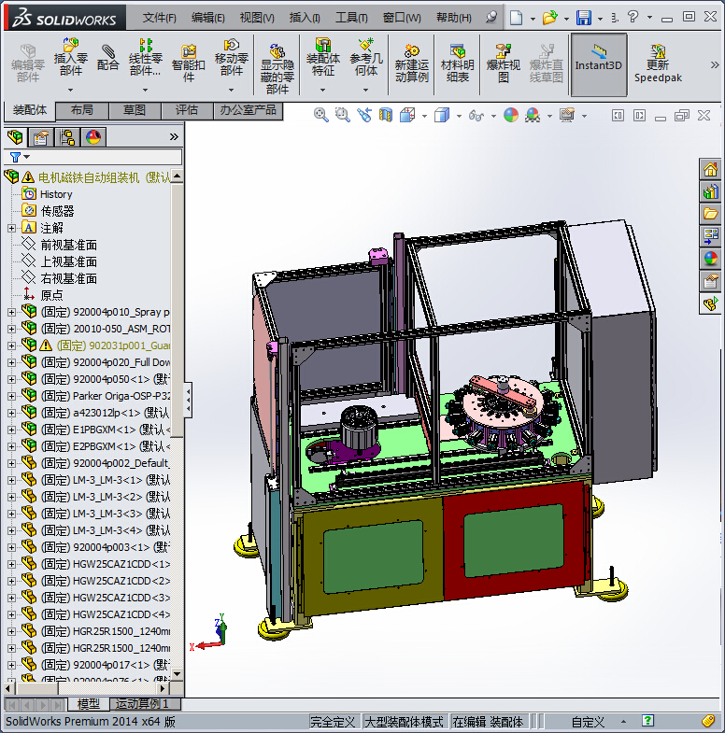Open Assembly Features (装配体特征) tool
This screenshot has width=725, height=733.
tap(322, 58)
